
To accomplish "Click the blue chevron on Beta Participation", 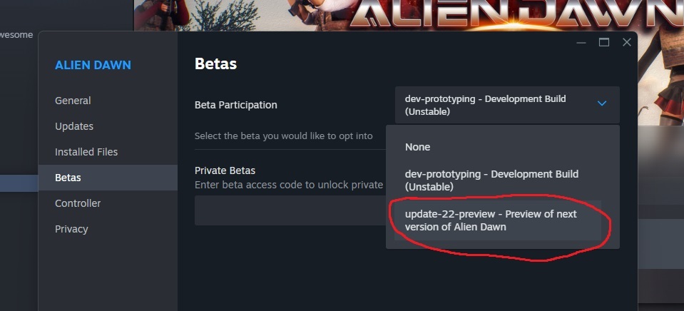I will tap(601, 104).
